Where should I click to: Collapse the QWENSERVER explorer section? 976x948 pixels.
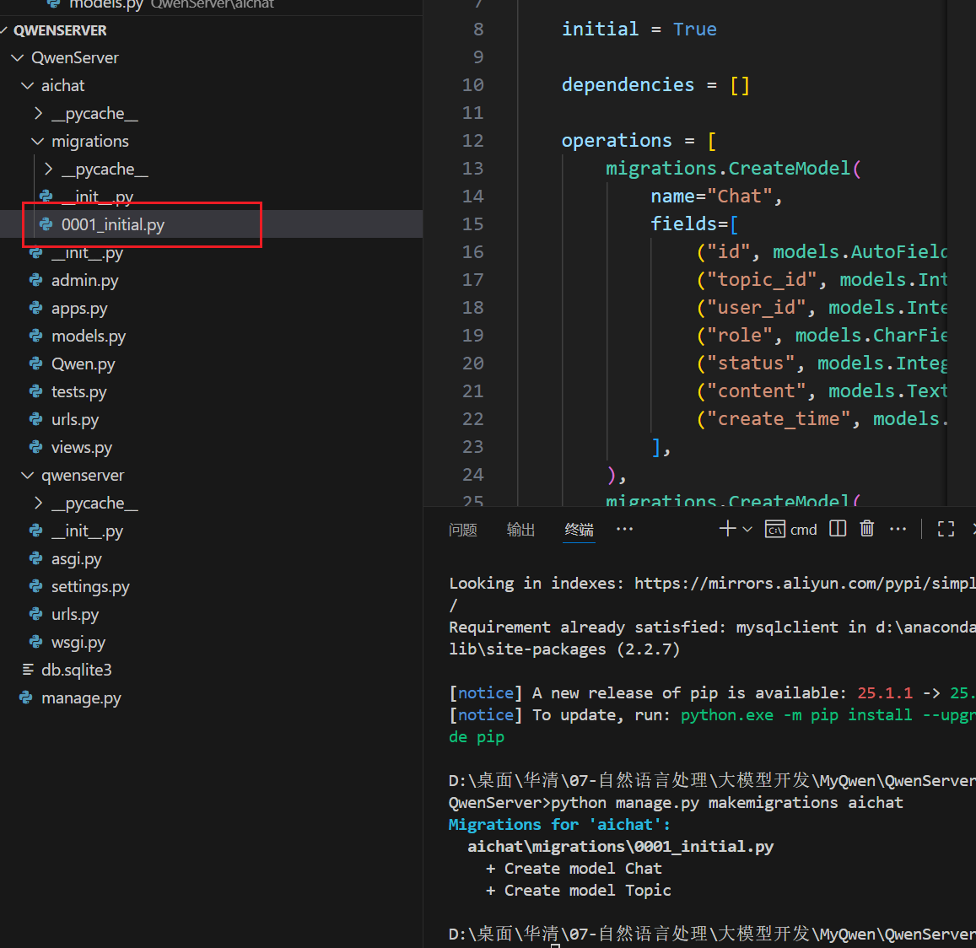pyautogui.click(x=59, y=30)
